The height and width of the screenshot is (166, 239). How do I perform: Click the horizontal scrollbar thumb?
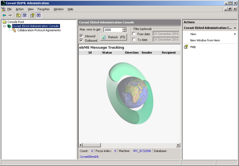(x=92, y=145)
